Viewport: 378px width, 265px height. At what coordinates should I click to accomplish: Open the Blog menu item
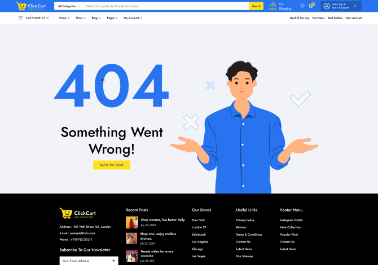click(x=96, y=18)
